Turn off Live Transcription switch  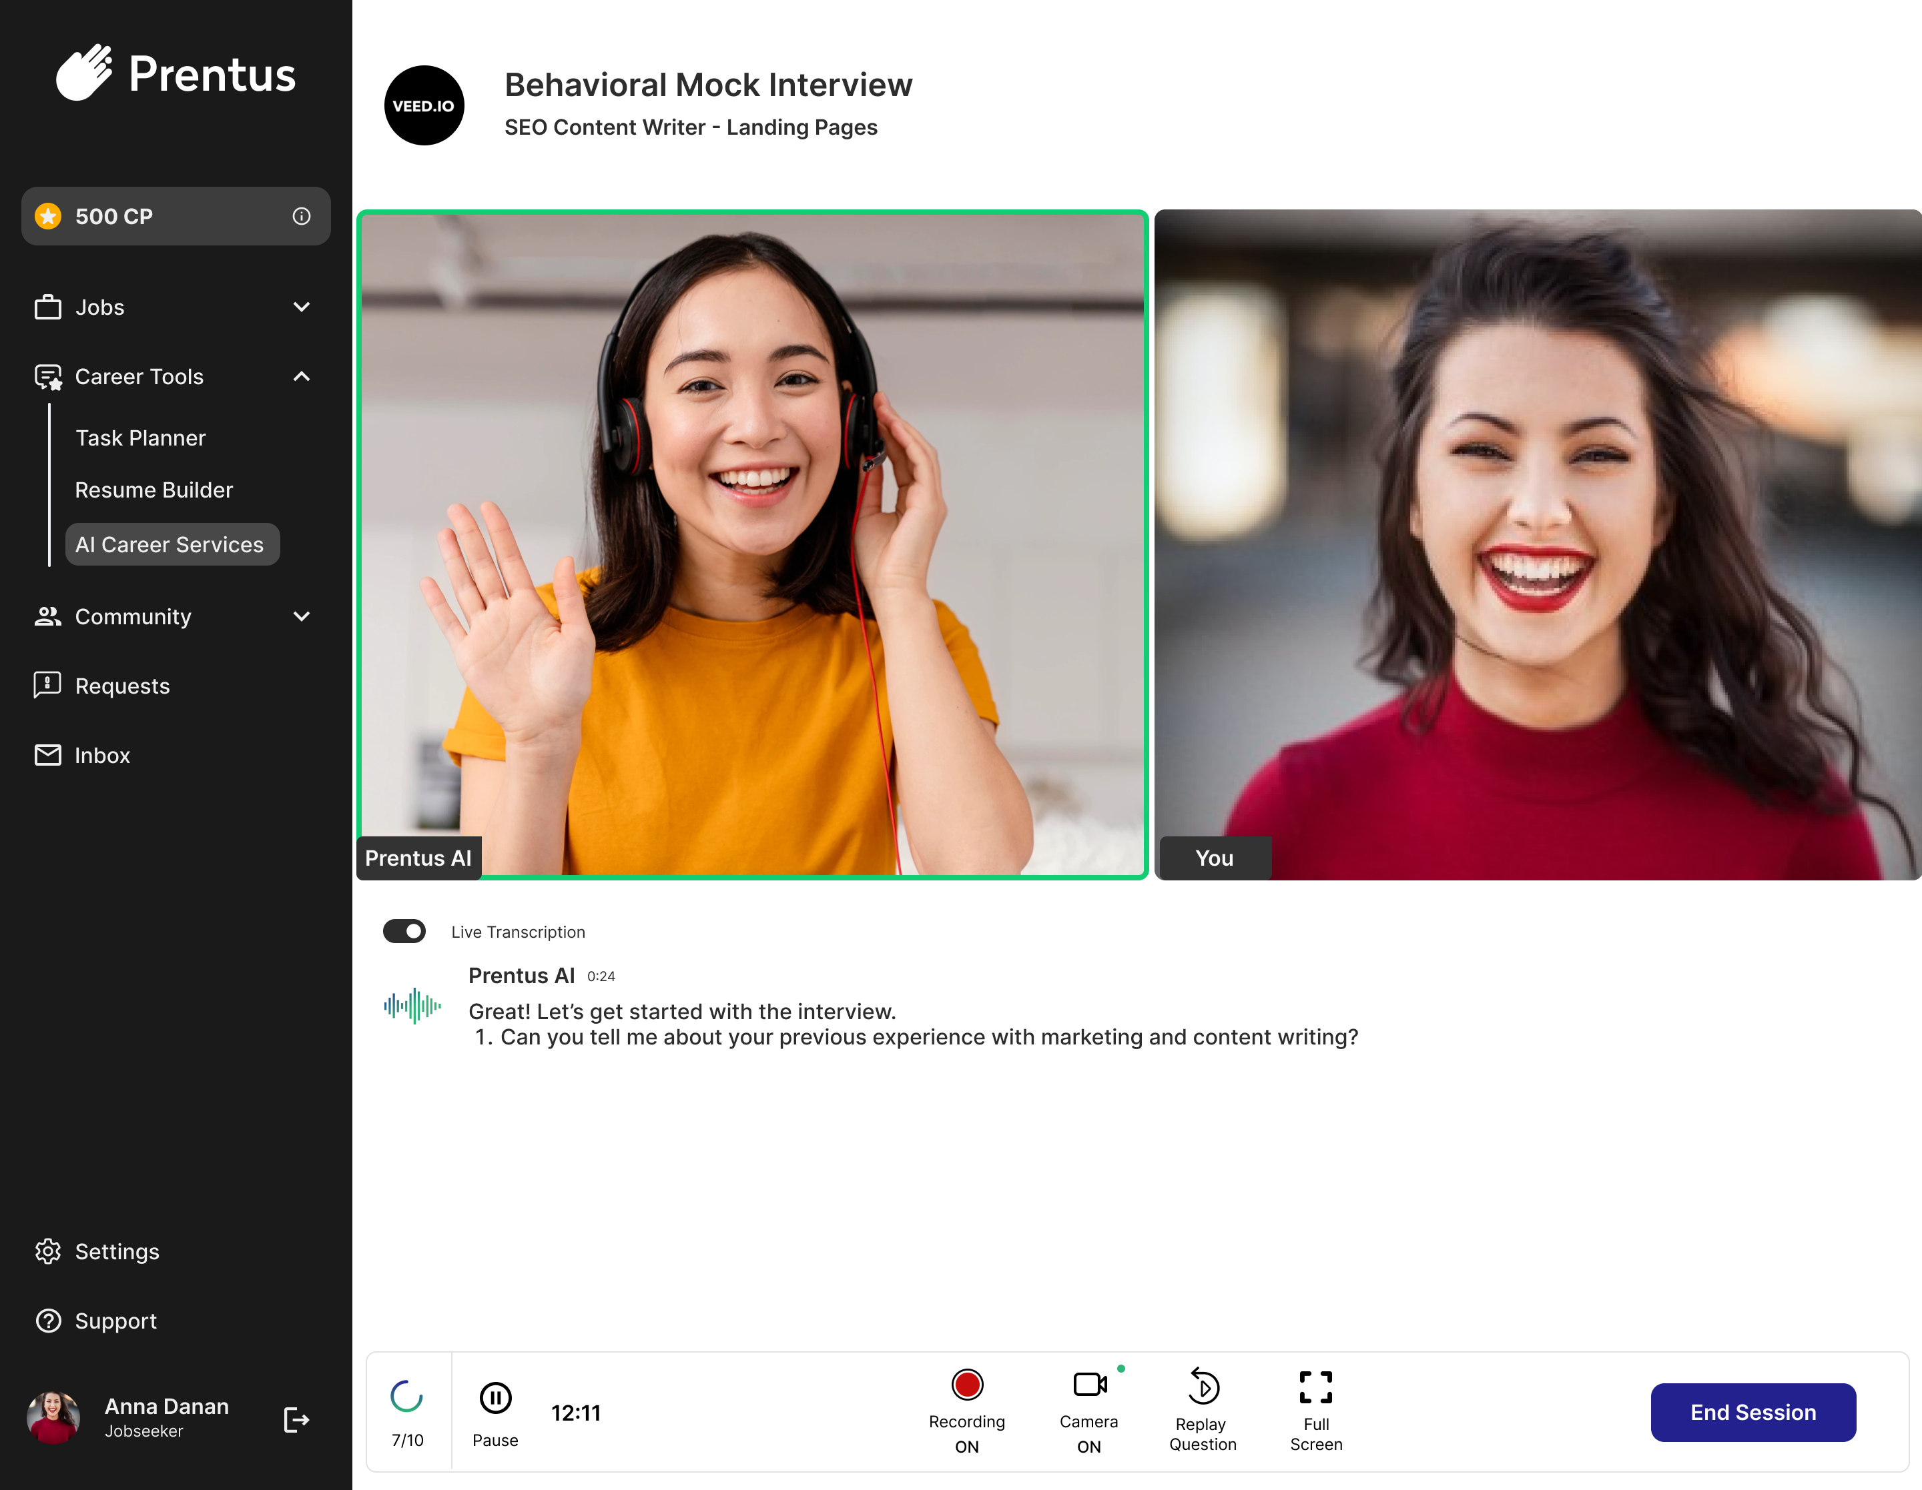[404, 932]
